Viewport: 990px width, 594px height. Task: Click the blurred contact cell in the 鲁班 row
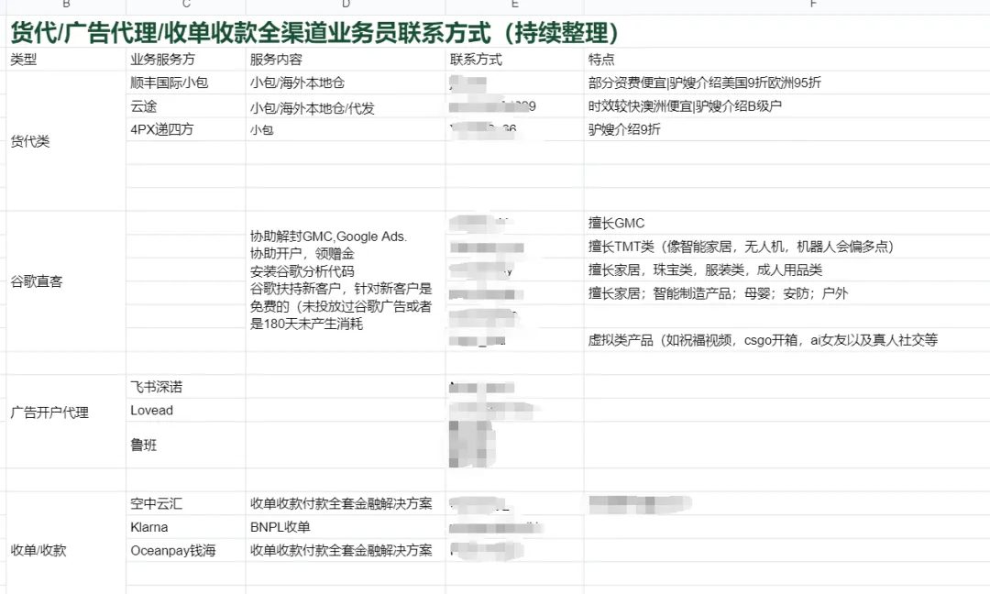[x=514, y=445]
